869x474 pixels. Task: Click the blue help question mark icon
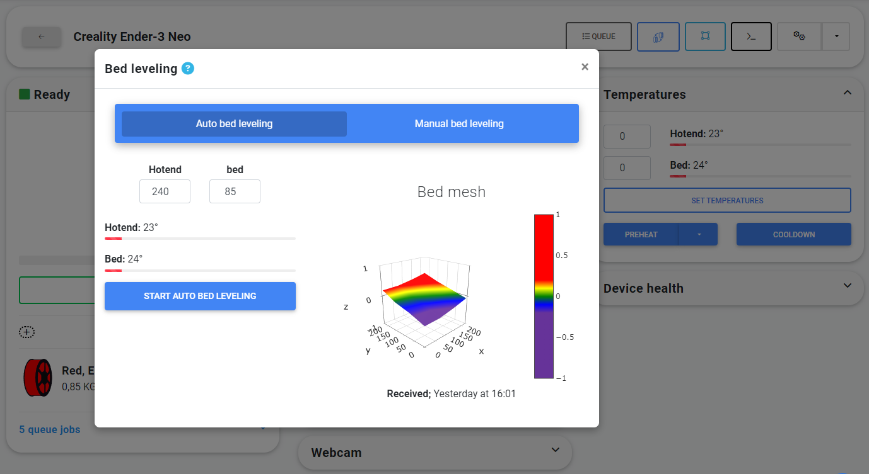coord(188,68)
